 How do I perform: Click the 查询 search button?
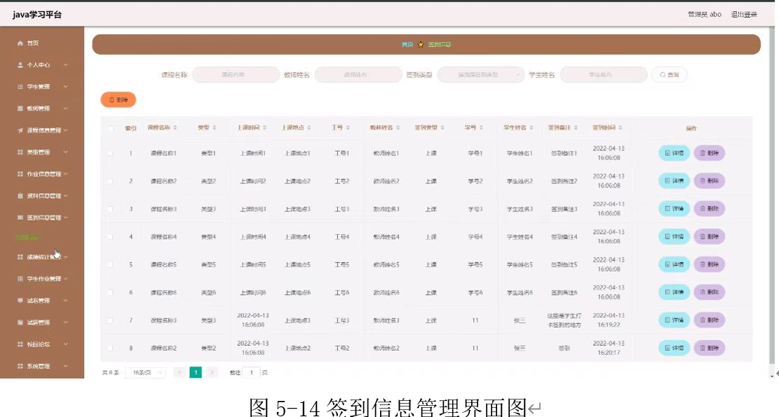(669, 75)
